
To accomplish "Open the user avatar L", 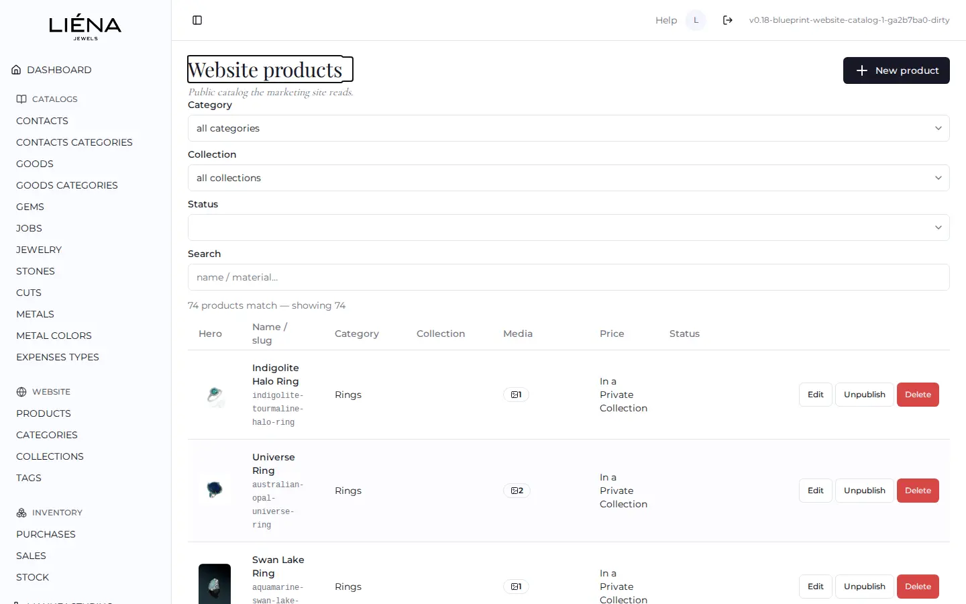I will (696, 20).
